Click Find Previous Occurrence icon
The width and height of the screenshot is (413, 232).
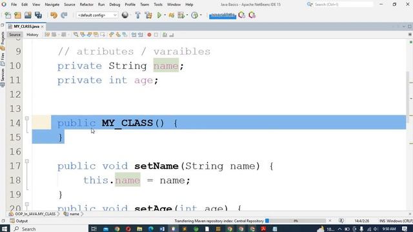pos(83,35)
